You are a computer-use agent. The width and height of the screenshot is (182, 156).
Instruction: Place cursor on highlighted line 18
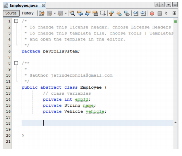coord(97,123)
